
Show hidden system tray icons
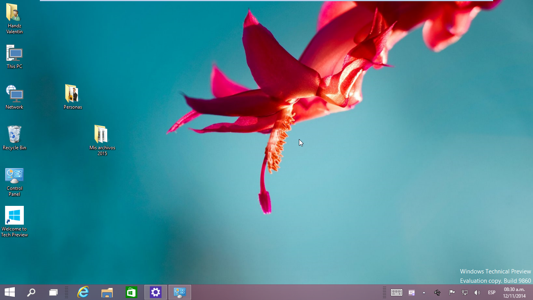coord(424,293)
